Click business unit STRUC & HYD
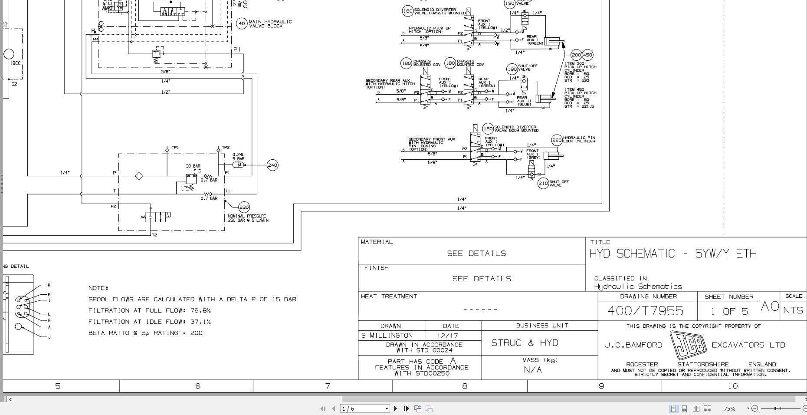Image resolution: width=807 pixels, height=415 pixels. pos(525,343)
